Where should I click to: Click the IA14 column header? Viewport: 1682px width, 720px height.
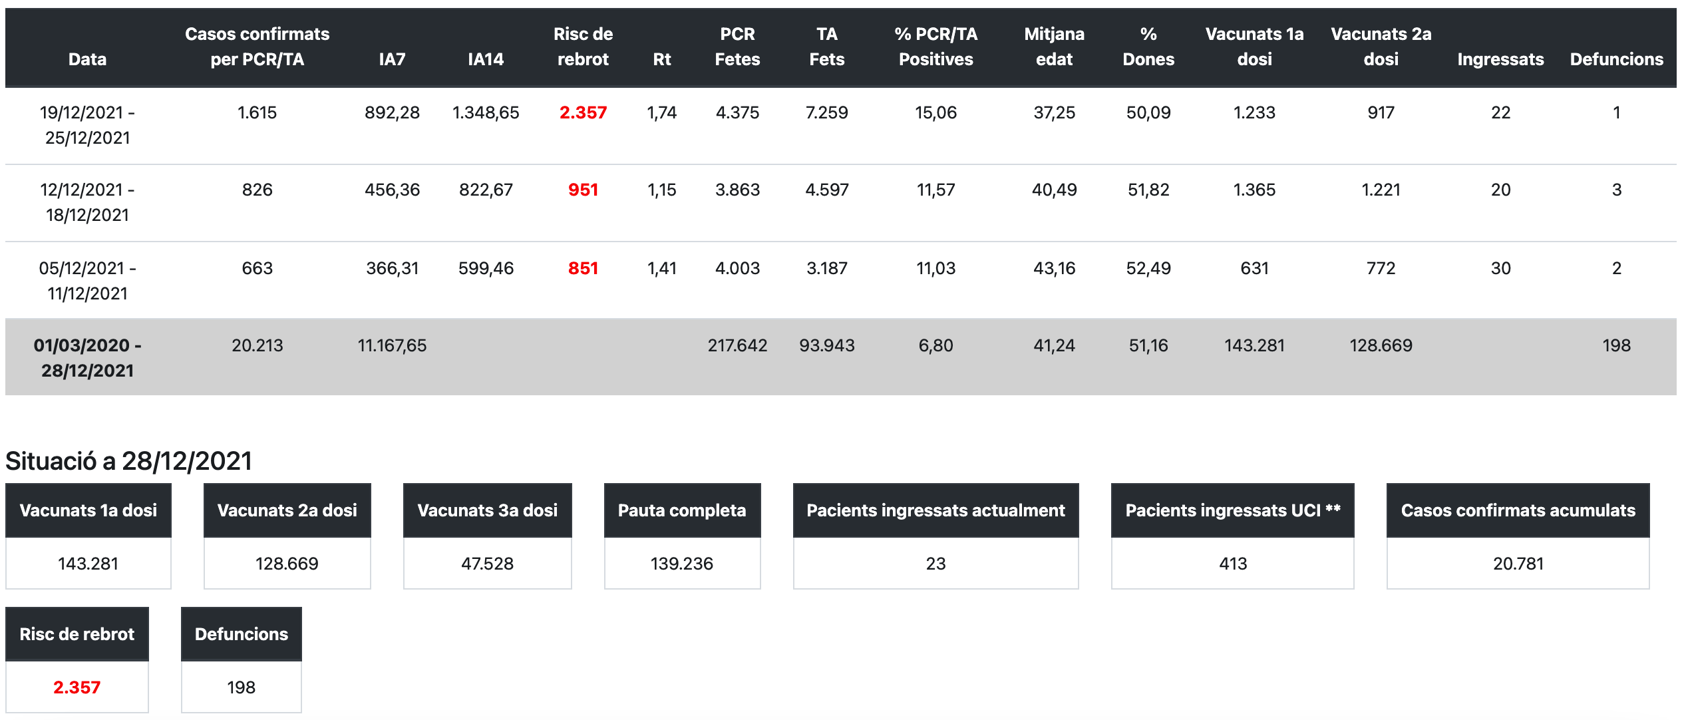coord(486,59)
